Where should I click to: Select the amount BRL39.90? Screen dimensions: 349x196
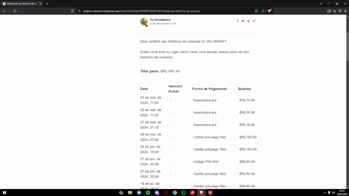point(247,112)
